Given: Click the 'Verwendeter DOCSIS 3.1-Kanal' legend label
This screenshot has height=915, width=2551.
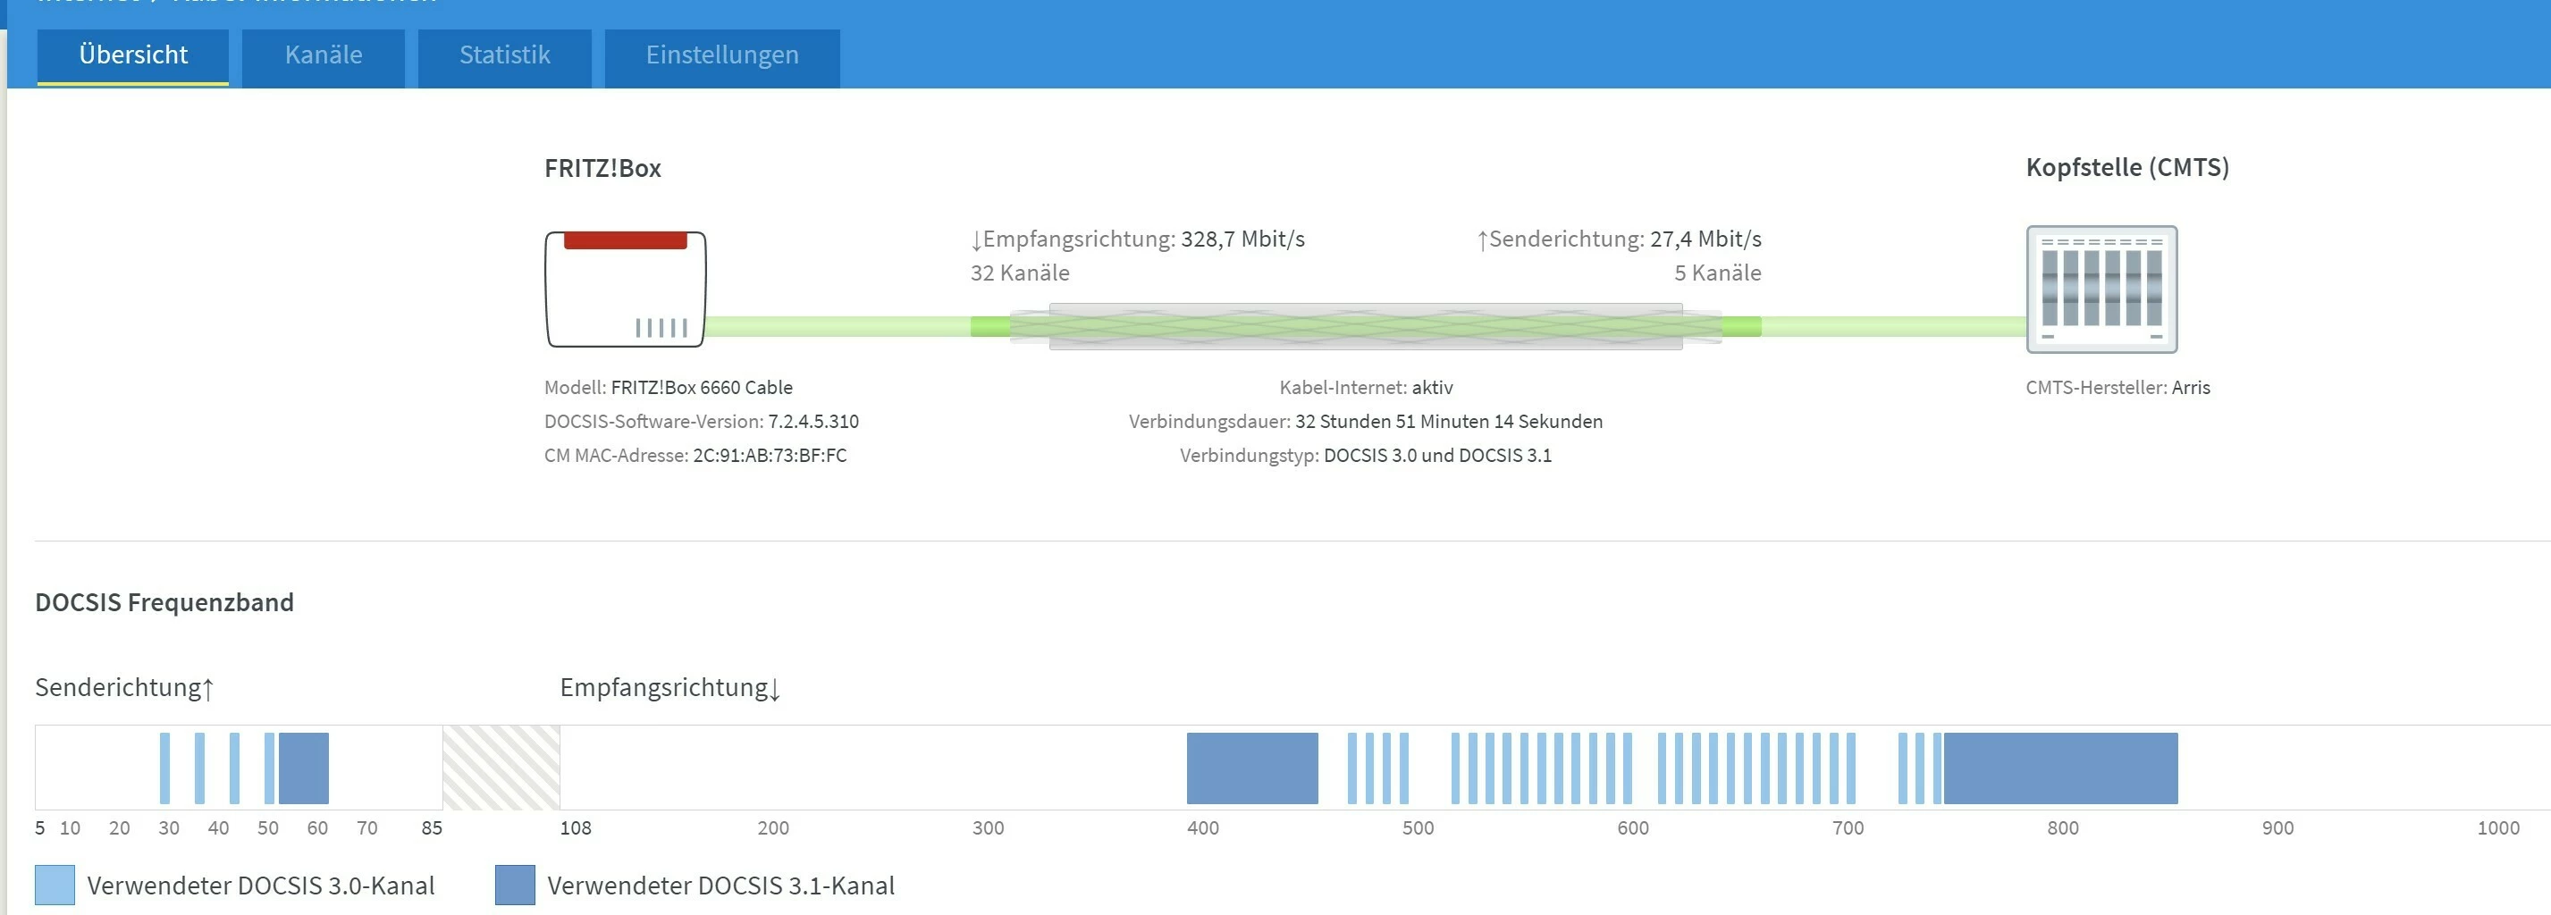Looking at the screenshot, I should click(721, 886).
